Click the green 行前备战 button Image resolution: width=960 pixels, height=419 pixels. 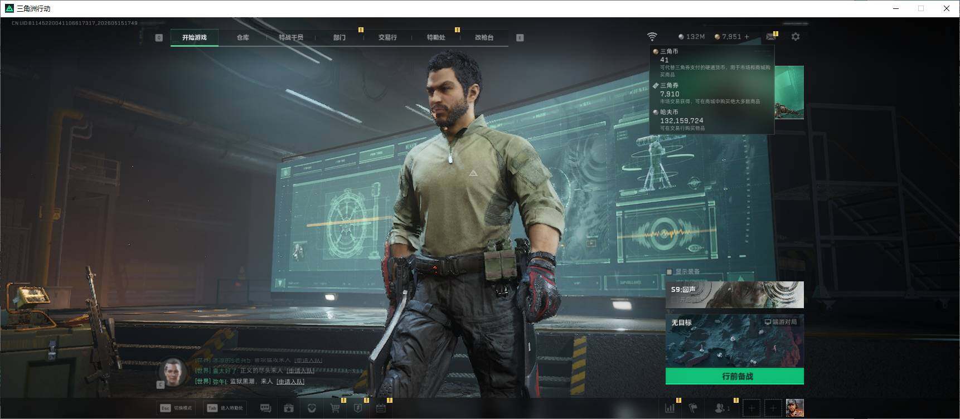[735, 376]
